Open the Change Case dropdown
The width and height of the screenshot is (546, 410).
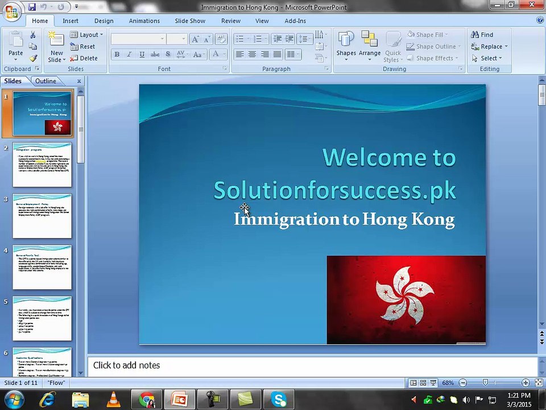(x=199, y=55)
